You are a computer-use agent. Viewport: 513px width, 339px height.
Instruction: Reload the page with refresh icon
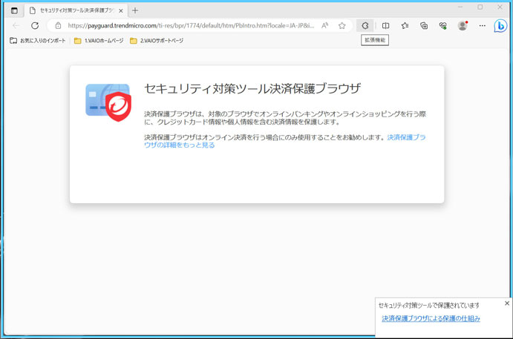[x=35, y=25]
